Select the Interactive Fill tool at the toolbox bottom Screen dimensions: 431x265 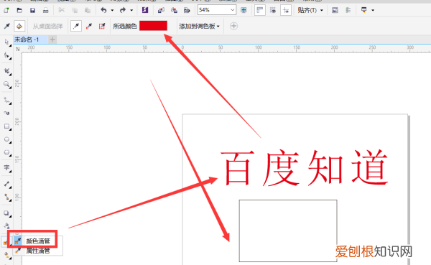pyautogui.click(x=7, y=256)
